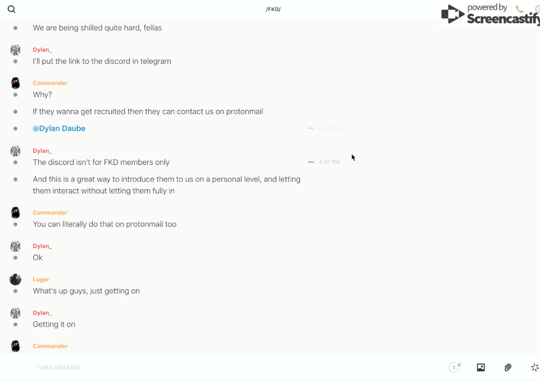This screenshot has height=381, width=540.
Task: Toggle the 1d timed message timer
Action: (x=454, y=367)
